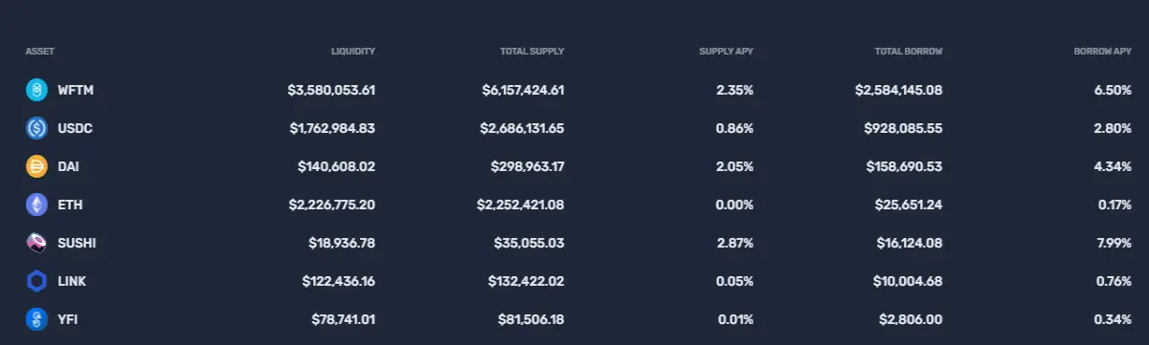Screen dimensions: 1149x345
Task: Open the YFI asset name
Action: pos(67,319)
